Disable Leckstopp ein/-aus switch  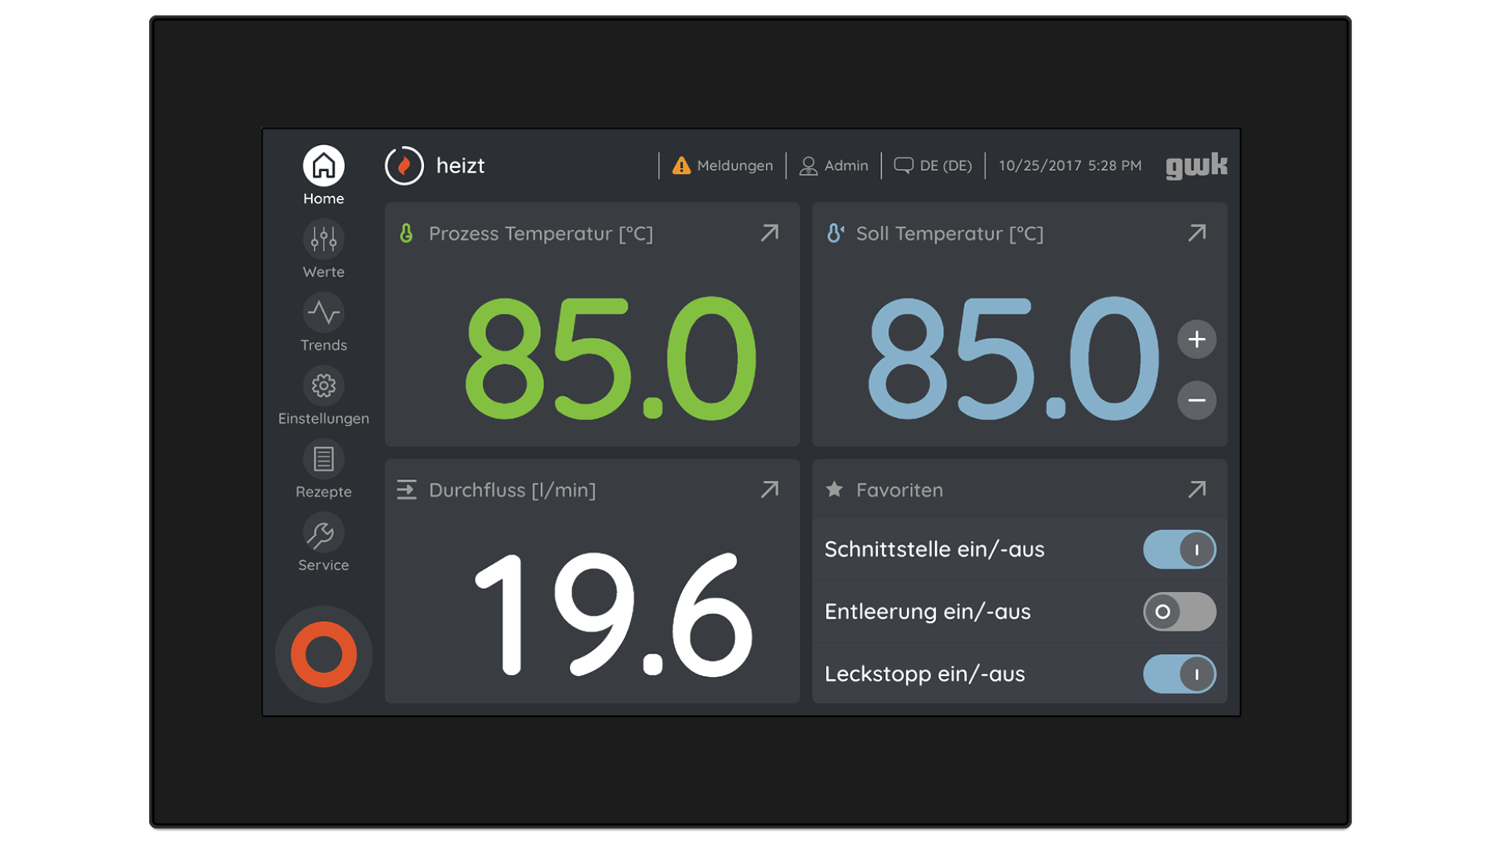[1179, 674]
